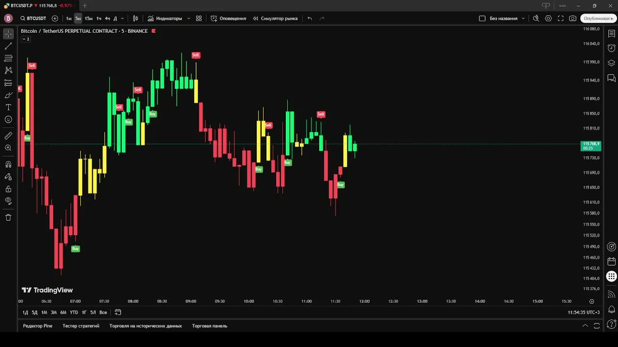Open Торговля на исторических данных tab
Image resolution: width=618 pixels, height=347 pixels.
(146, 326)
